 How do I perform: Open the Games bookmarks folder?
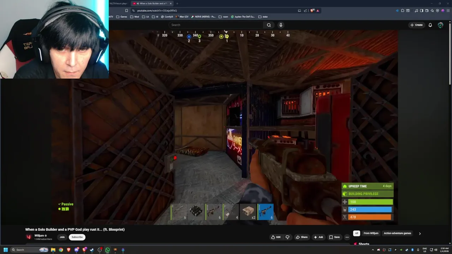121,17
